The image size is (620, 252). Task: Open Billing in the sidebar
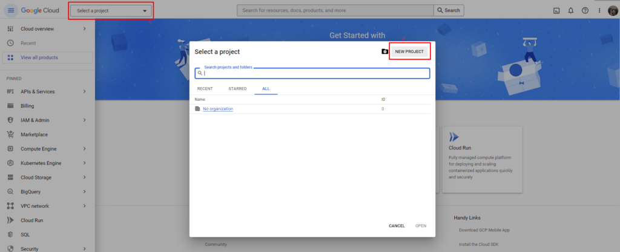point(27,106)
